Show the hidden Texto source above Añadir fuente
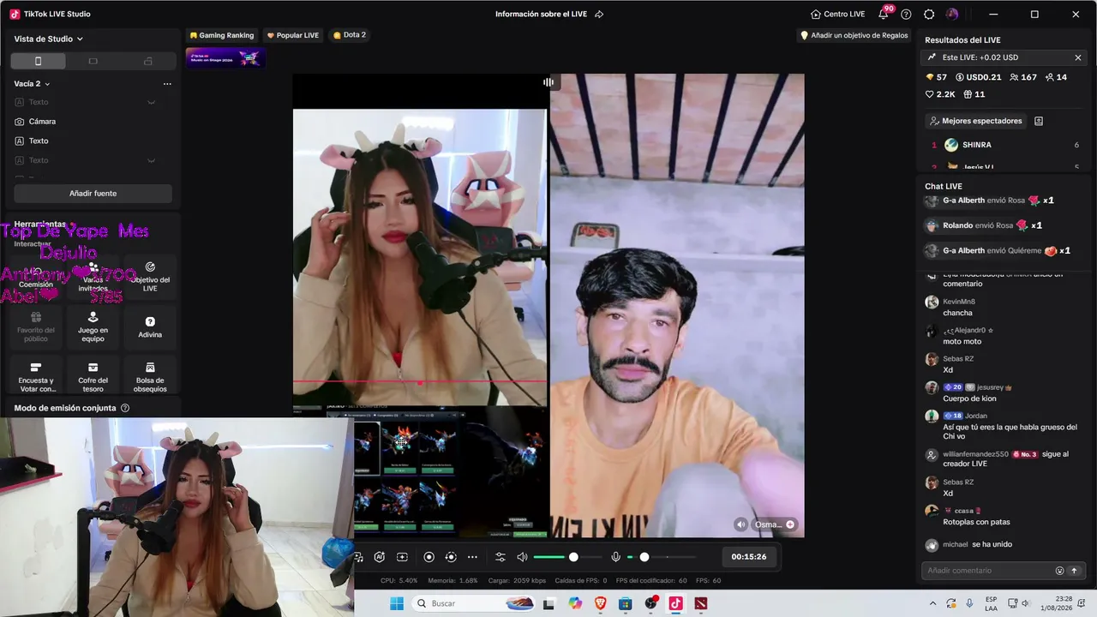 point(151,160)
